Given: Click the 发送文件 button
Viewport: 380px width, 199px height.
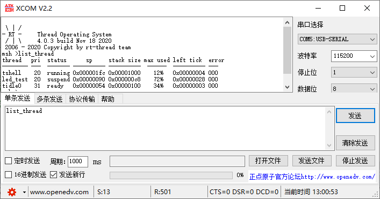Looking at the screenshot, I should (x=312, y=160).
